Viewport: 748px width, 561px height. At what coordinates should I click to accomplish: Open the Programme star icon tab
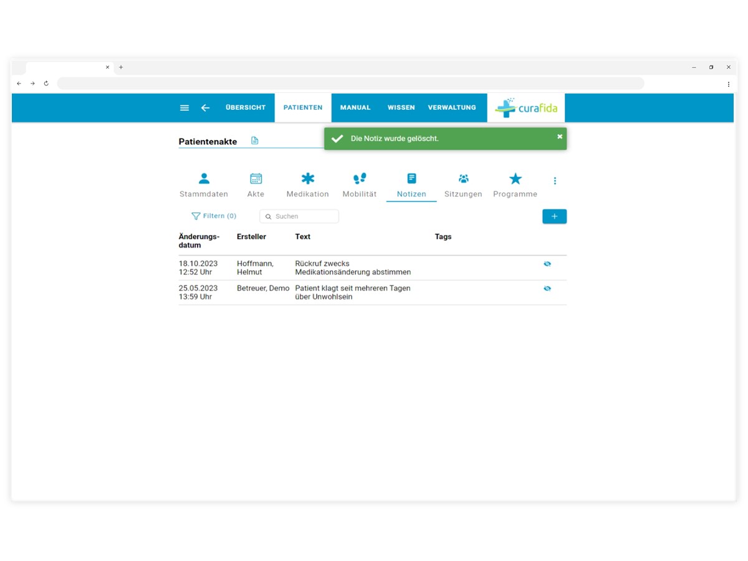tap(515, 185)
